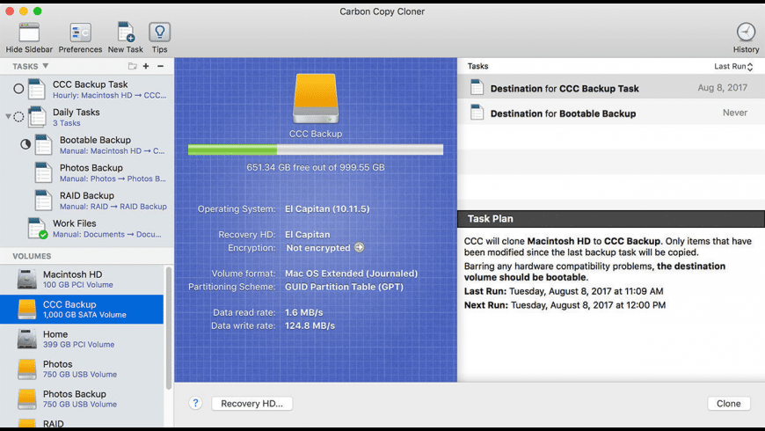
Task: Collapse the Daily Tasks group triangle
Action: [8, 117]
